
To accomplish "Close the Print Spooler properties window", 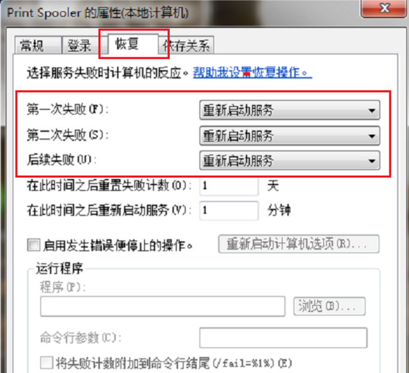I will 383,8.
